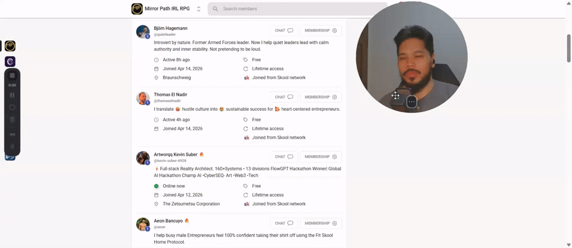Click Kevin Suber's 'Joined from Skool network' text

279,204
